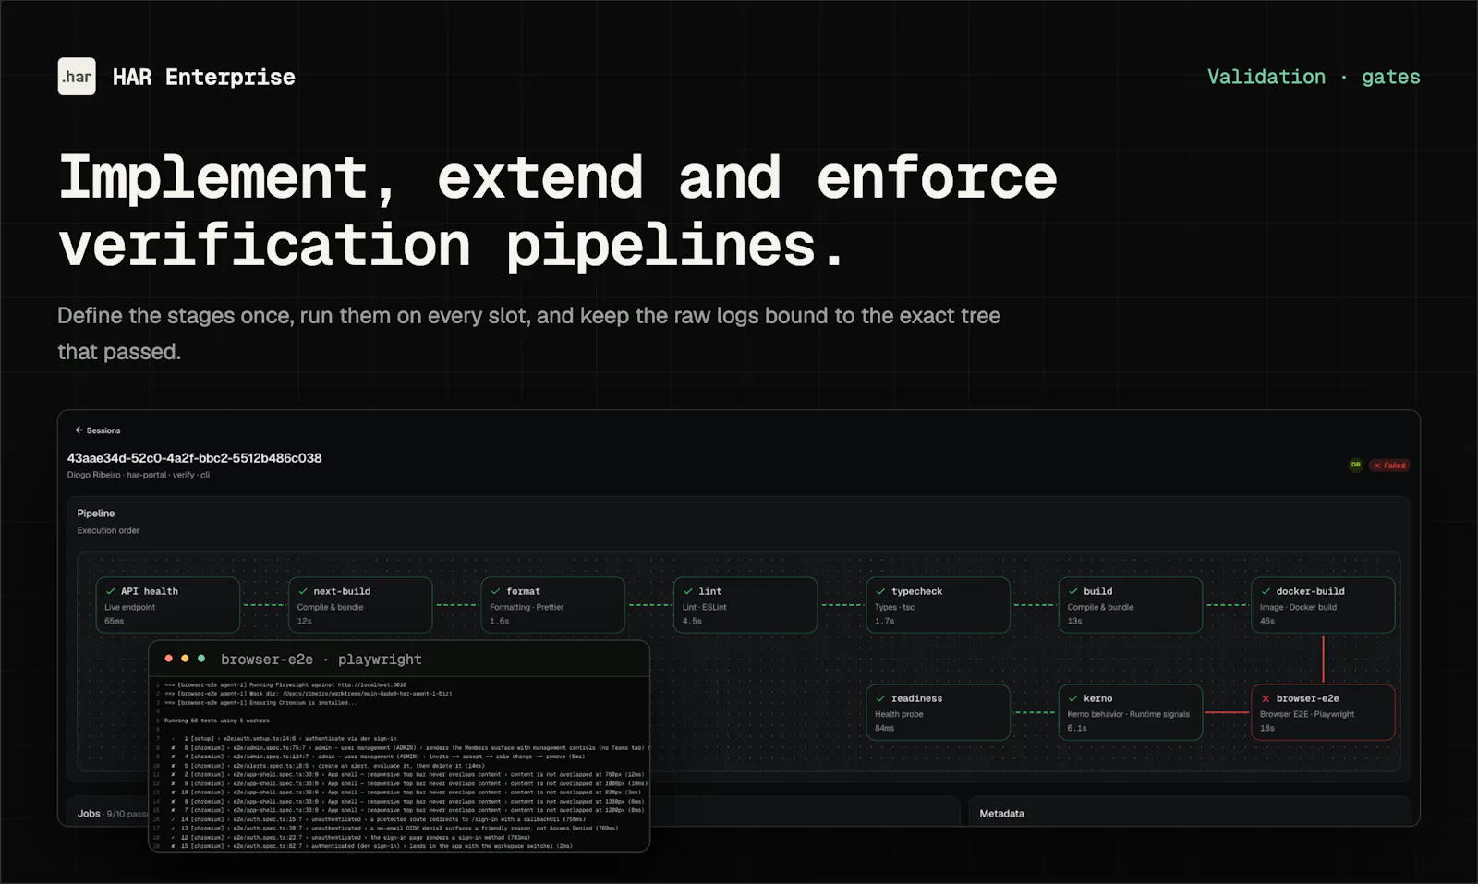1478x884 pixels.
Task: Open the API health stage card
Action: point(168,605)
